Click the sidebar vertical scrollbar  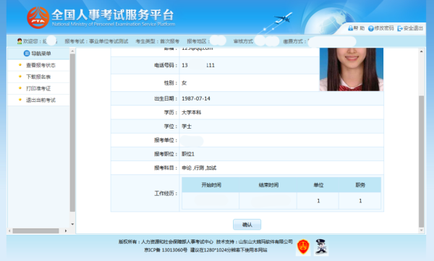pyautogui.click(x=72, y=133)
